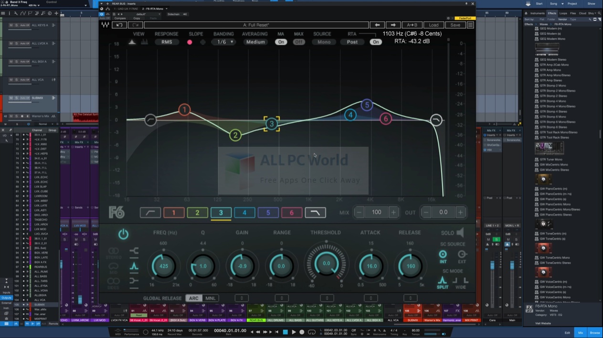Increase Mix value with plus

pyautogui.click(x=393, y=212)
